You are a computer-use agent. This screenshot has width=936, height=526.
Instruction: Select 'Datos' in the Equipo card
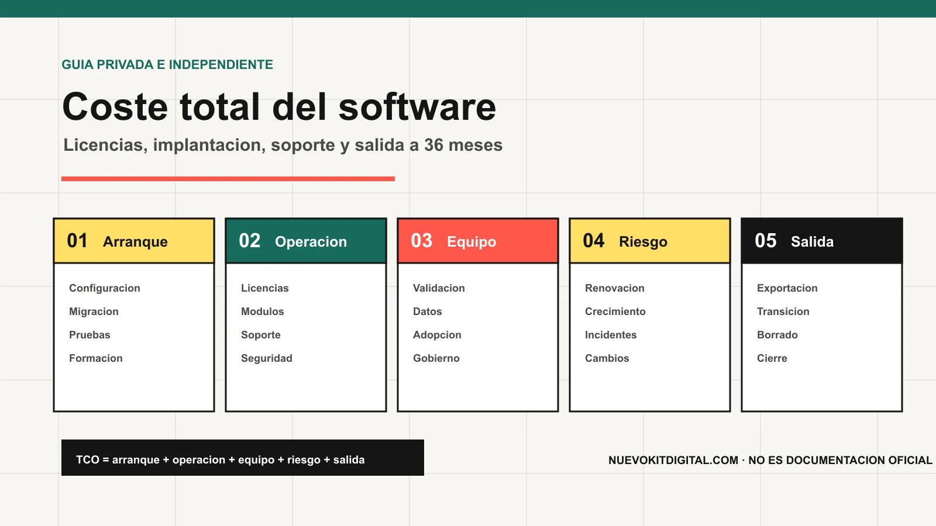[428, 312]
